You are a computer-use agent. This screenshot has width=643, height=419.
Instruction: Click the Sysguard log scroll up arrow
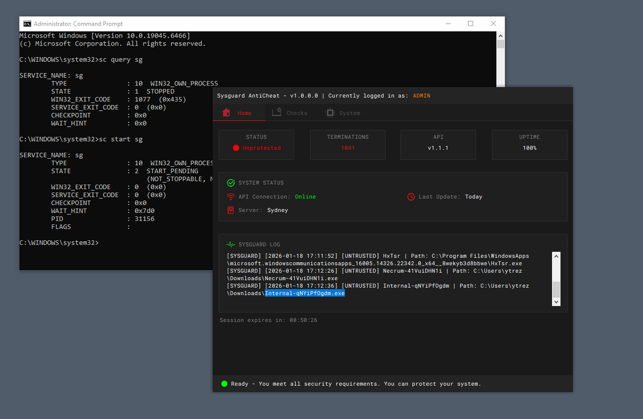pyautogui.click(x=556, y=256)
